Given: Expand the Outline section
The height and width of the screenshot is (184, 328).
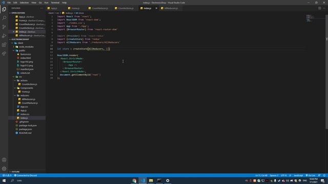Looking at the screenshot, I should 15,172.
